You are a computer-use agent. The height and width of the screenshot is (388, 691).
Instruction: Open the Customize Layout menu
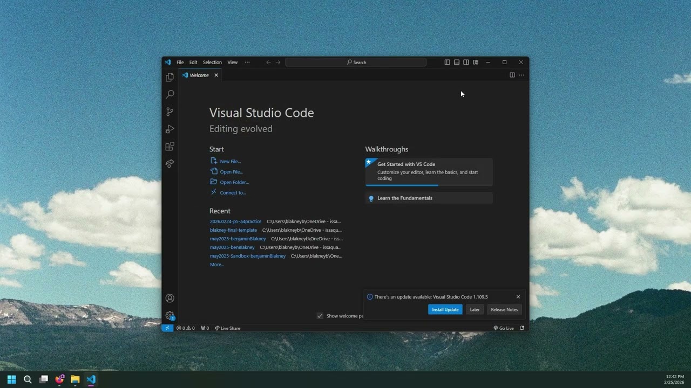[476, 62]
